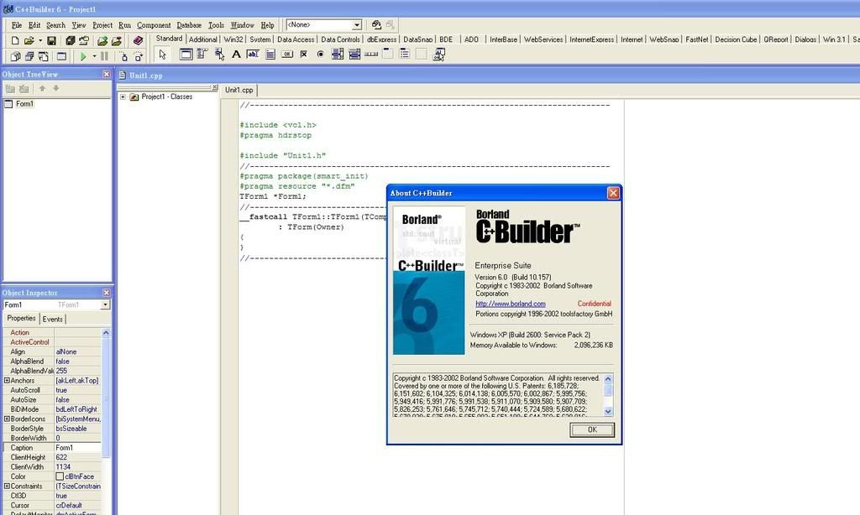
Task: Select the Memo component icon
Action: (270, 54)
